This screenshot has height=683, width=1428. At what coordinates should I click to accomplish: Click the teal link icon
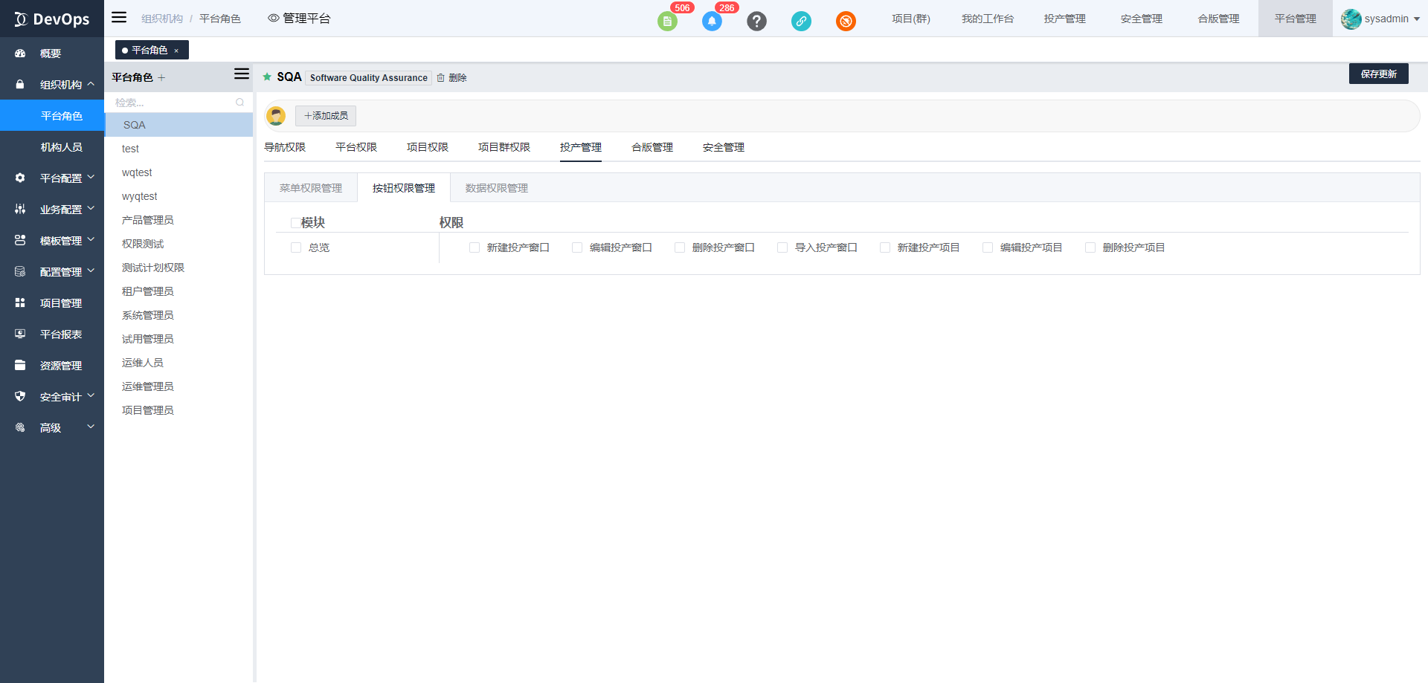point(801,22)
